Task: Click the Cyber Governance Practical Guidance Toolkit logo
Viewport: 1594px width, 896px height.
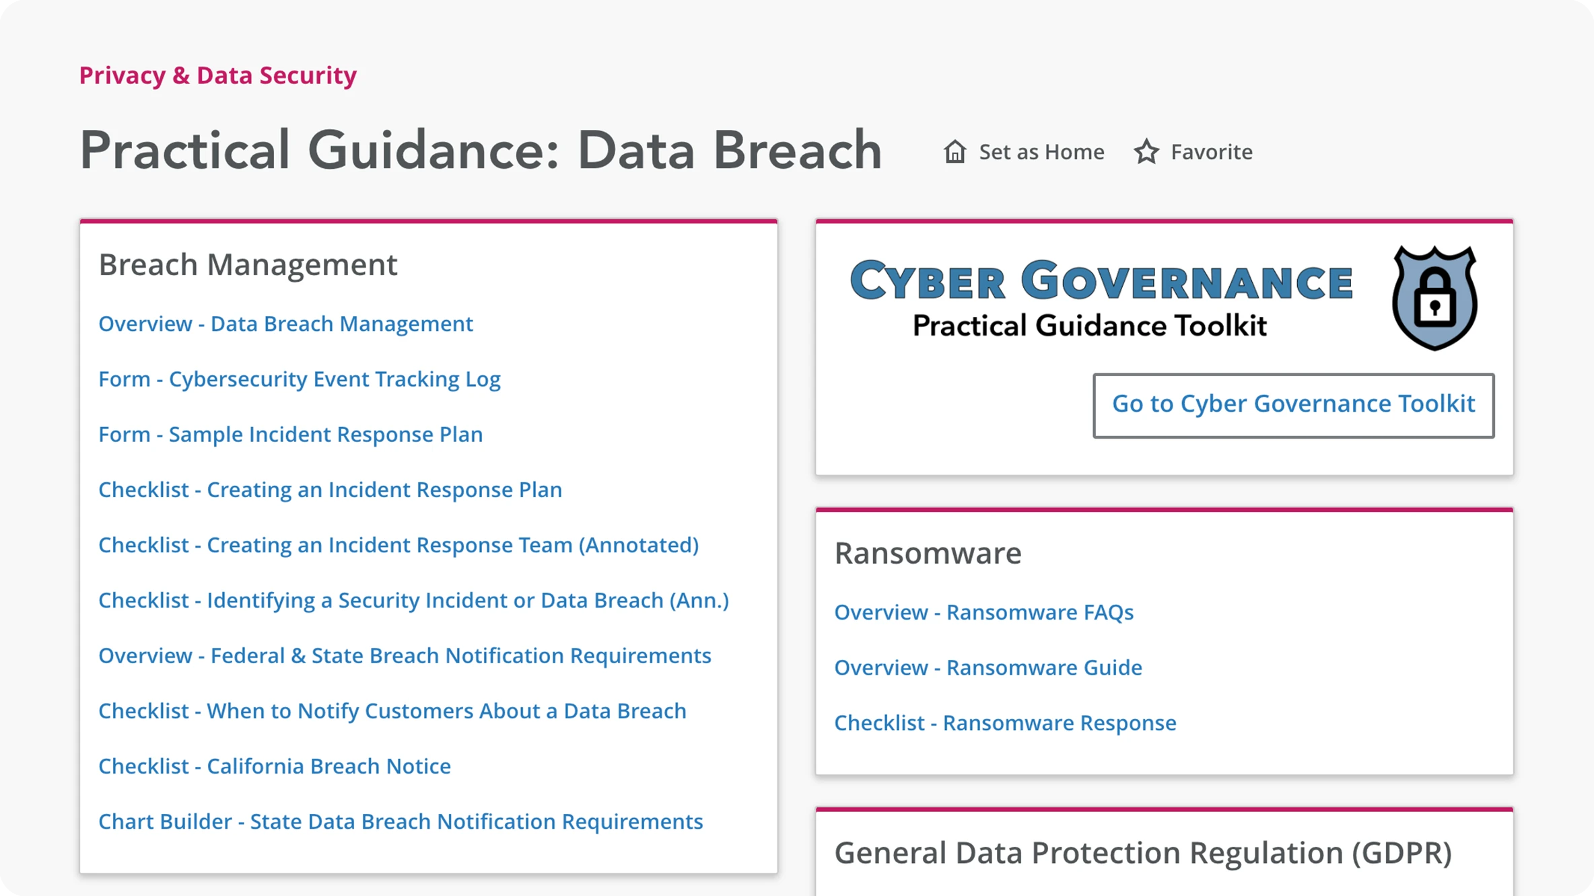Action: 1101,297
